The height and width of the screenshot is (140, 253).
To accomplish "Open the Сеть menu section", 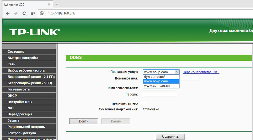I will (29, 64).
